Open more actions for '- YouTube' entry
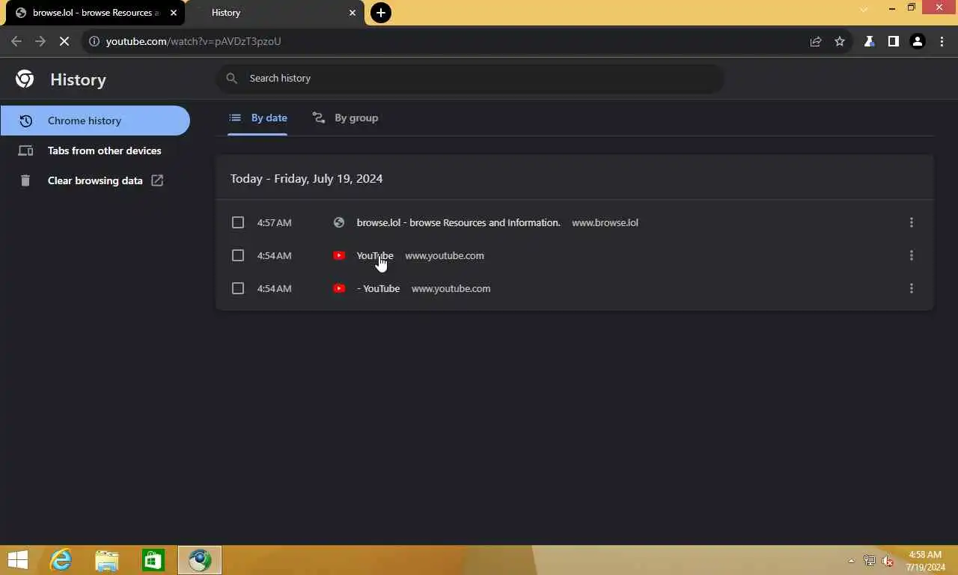Image resolution: width=958 pixels, height=575 pixels. pyautogui.click(x=911, y=288)
